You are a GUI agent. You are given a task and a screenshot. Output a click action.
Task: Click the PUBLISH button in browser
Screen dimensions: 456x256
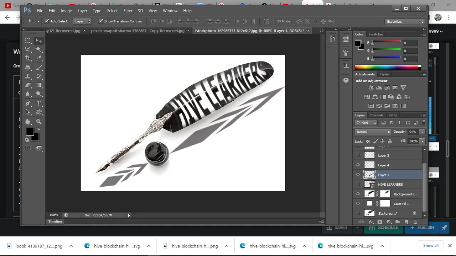pos(422,228)
